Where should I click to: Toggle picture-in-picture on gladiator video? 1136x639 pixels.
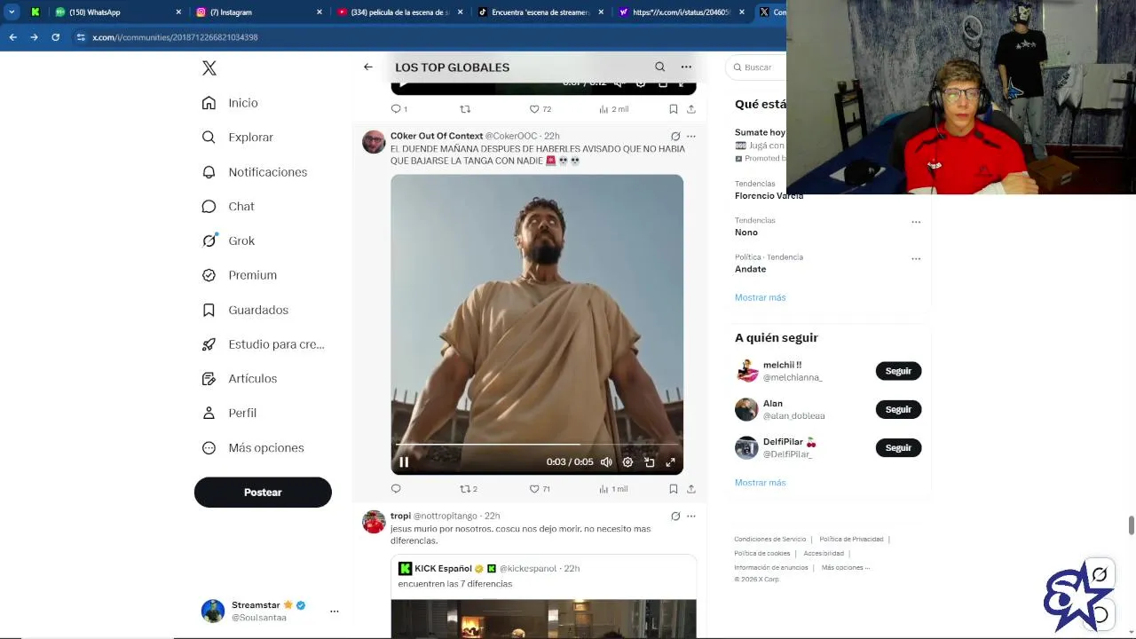[x=649, y=462]
